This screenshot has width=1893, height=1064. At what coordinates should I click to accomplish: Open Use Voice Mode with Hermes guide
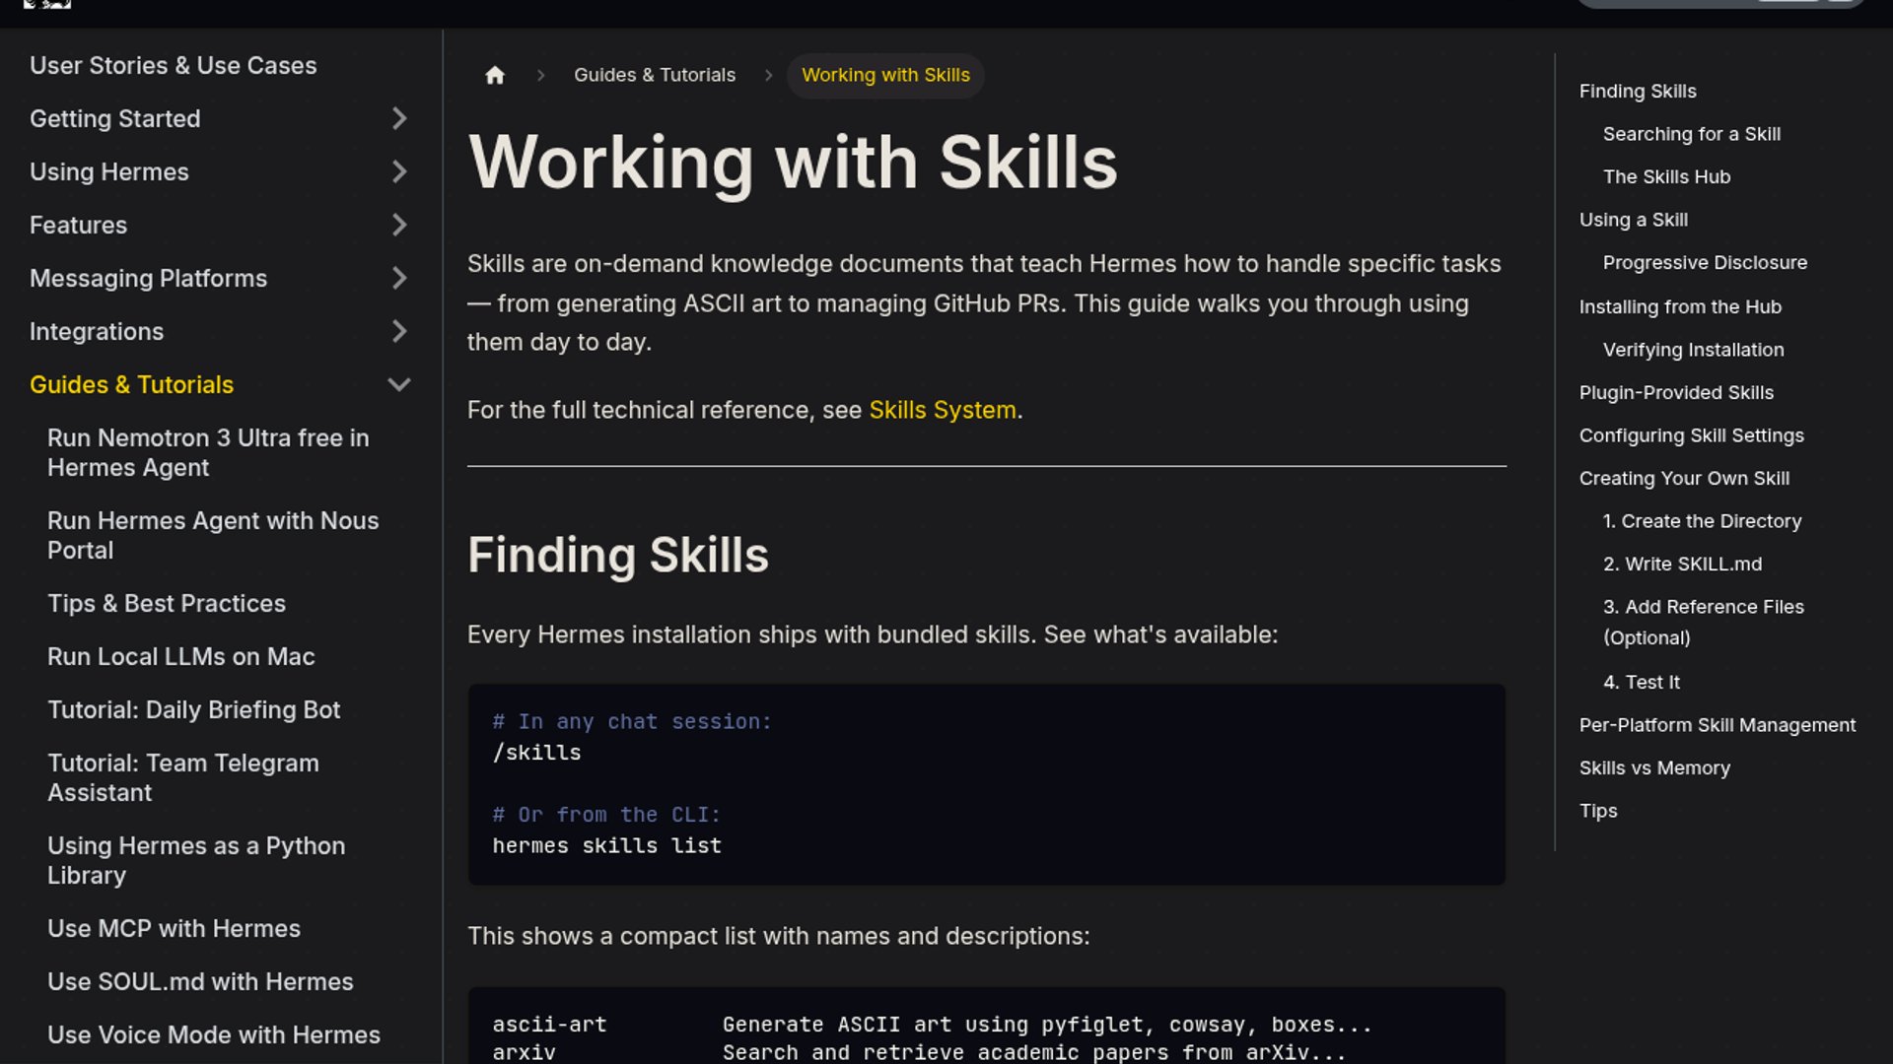click(214, 1034)
